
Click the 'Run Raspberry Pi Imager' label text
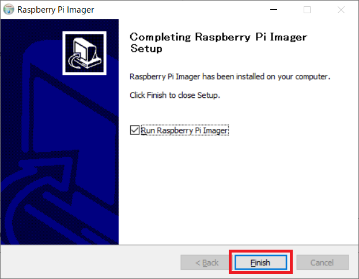184,131
